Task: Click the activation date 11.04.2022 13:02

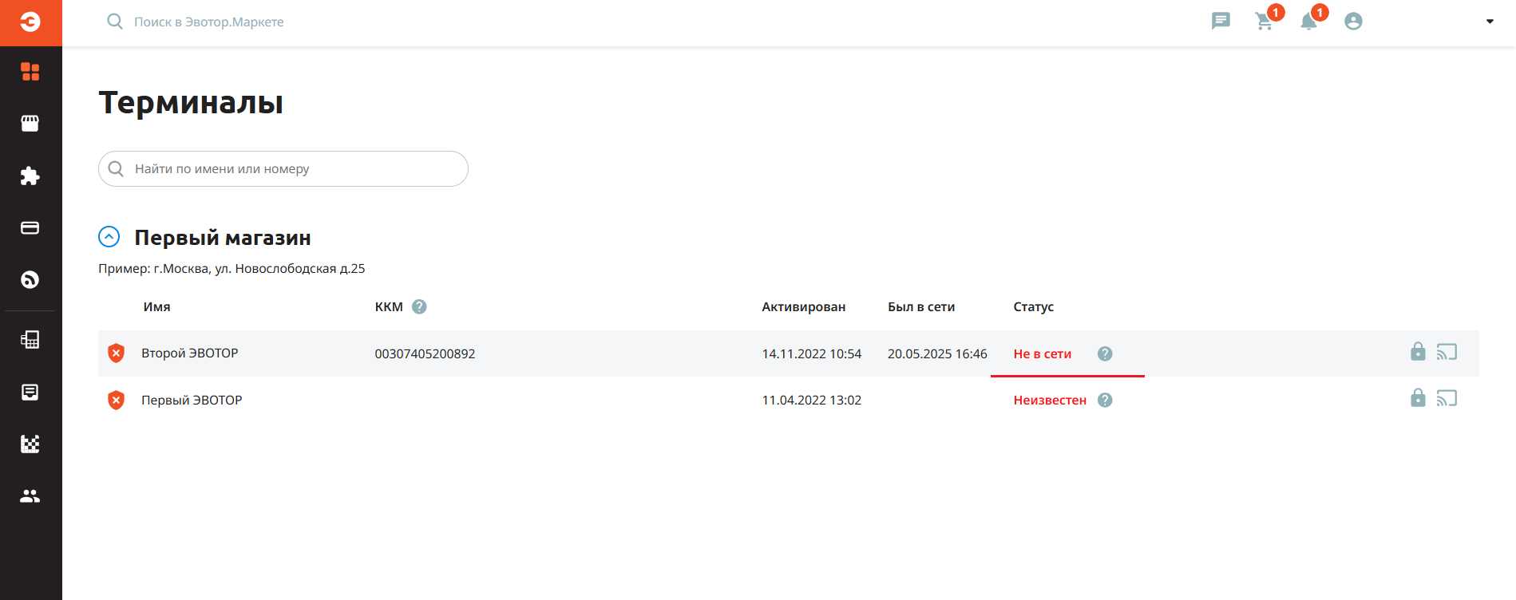Action: click(x=812, y=400)
